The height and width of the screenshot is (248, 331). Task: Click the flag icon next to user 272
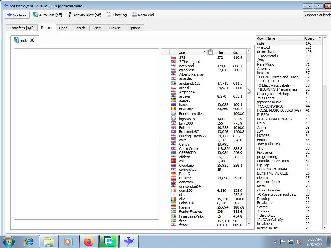pyautogui.click(x=173, y=57)
